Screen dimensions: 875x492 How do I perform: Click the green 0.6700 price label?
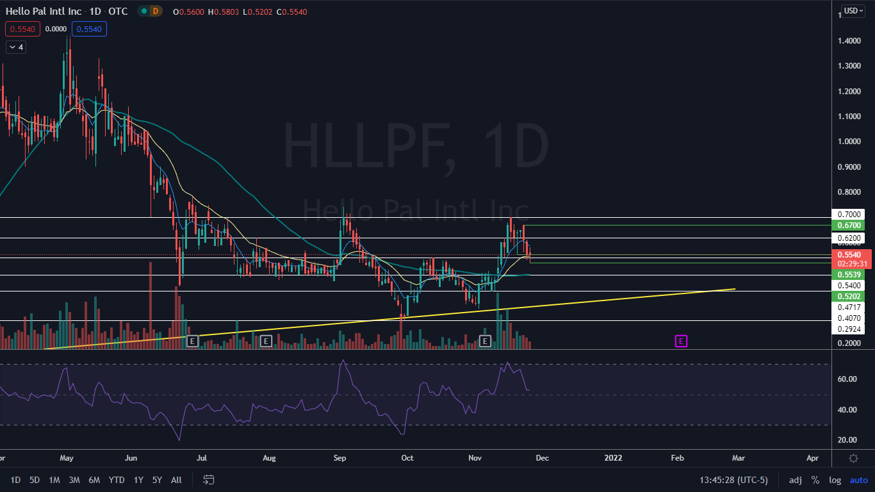click(x=848, y=225)
